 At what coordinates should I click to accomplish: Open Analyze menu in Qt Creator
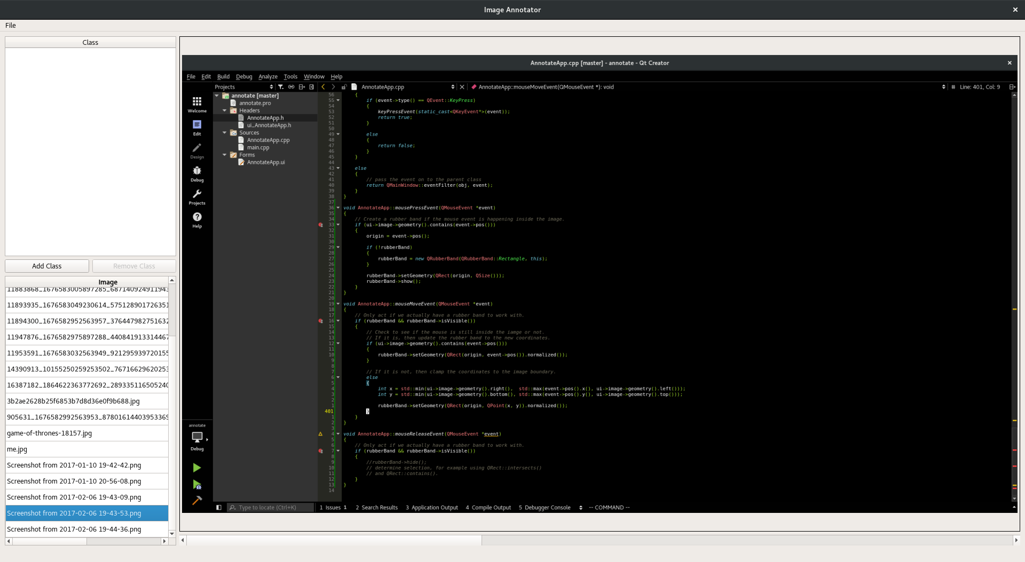pos(268,76)
